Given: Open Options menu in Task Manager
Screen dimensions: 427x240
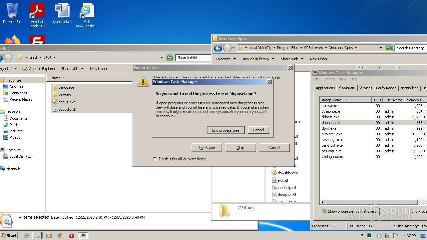Looking at the screenshot, I should pos(329,79).
